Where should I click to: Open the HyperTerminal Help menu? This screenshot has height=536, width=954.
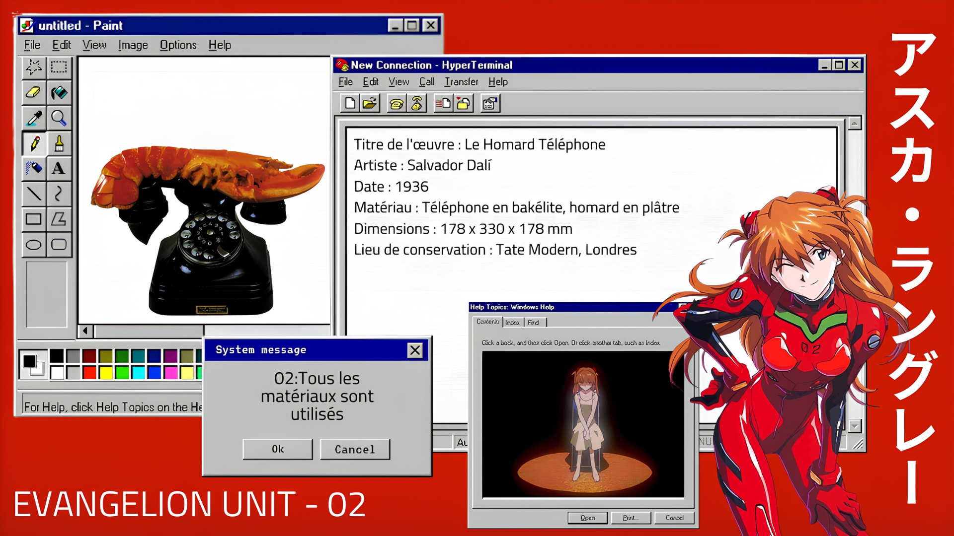[x=498, y=82]
